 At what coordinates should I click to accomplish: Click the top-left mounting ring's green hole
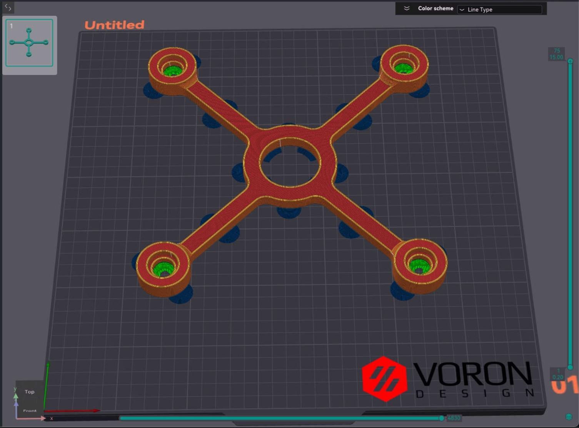(173, 71)
